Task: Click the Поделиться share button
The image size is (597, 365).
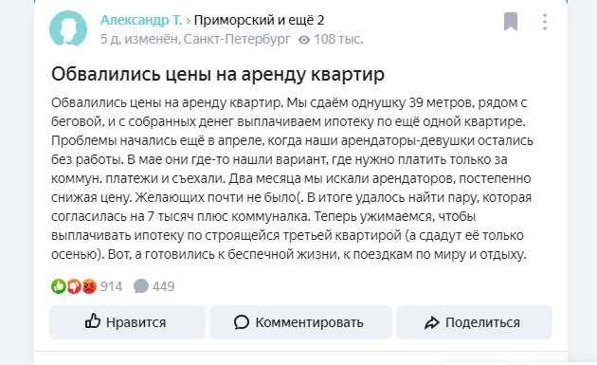Action: point(474,322)
